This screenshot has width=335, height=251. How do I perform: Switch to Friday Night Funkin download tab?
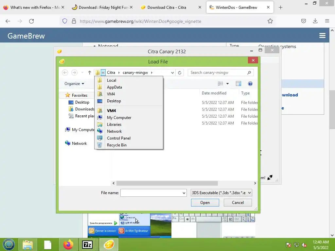point(102,8)
